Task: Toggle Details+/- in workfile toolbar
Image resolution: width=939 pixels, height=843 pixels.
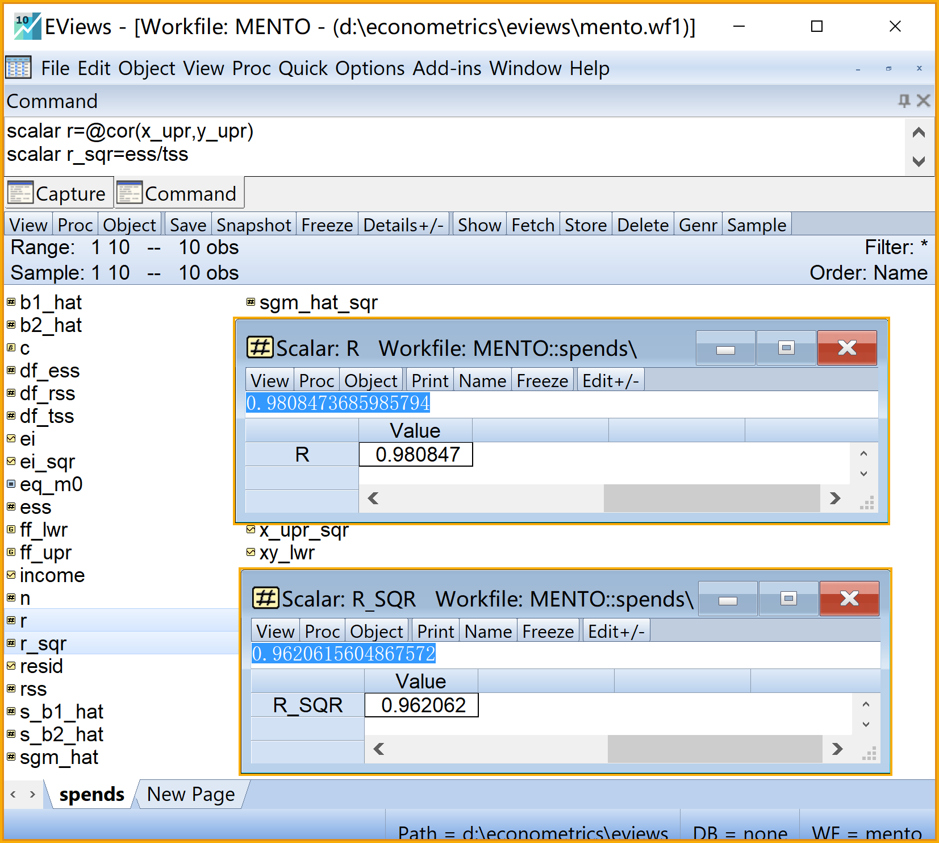Action: 403,225
